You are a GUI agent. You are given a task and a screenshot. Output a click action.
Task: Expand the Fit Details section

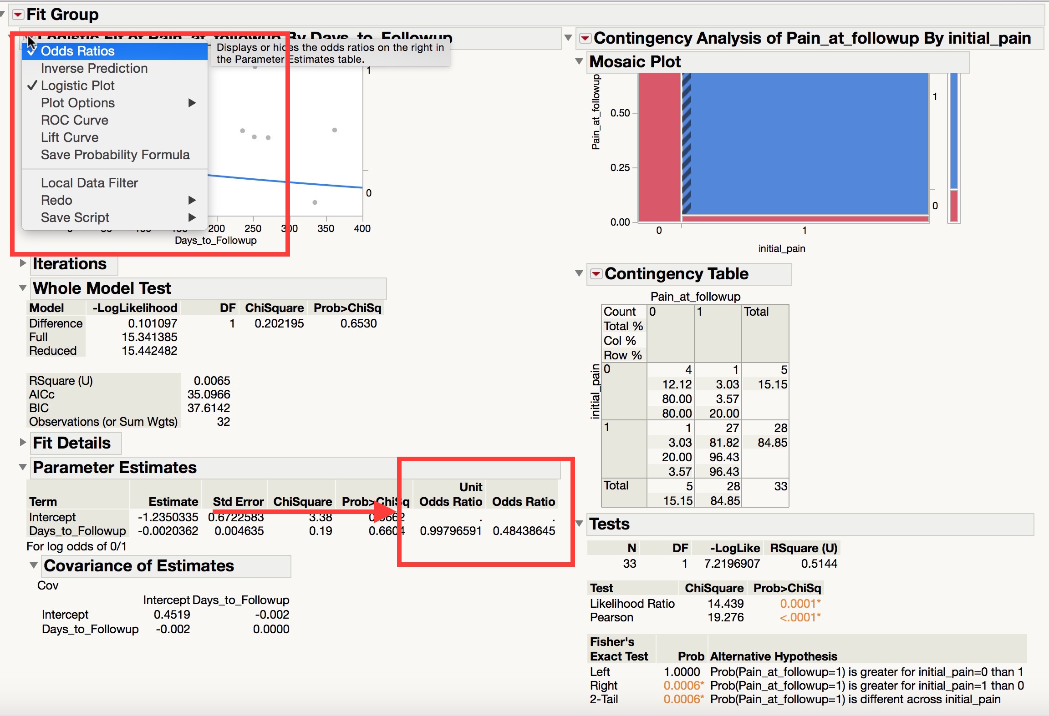point(23,442)
